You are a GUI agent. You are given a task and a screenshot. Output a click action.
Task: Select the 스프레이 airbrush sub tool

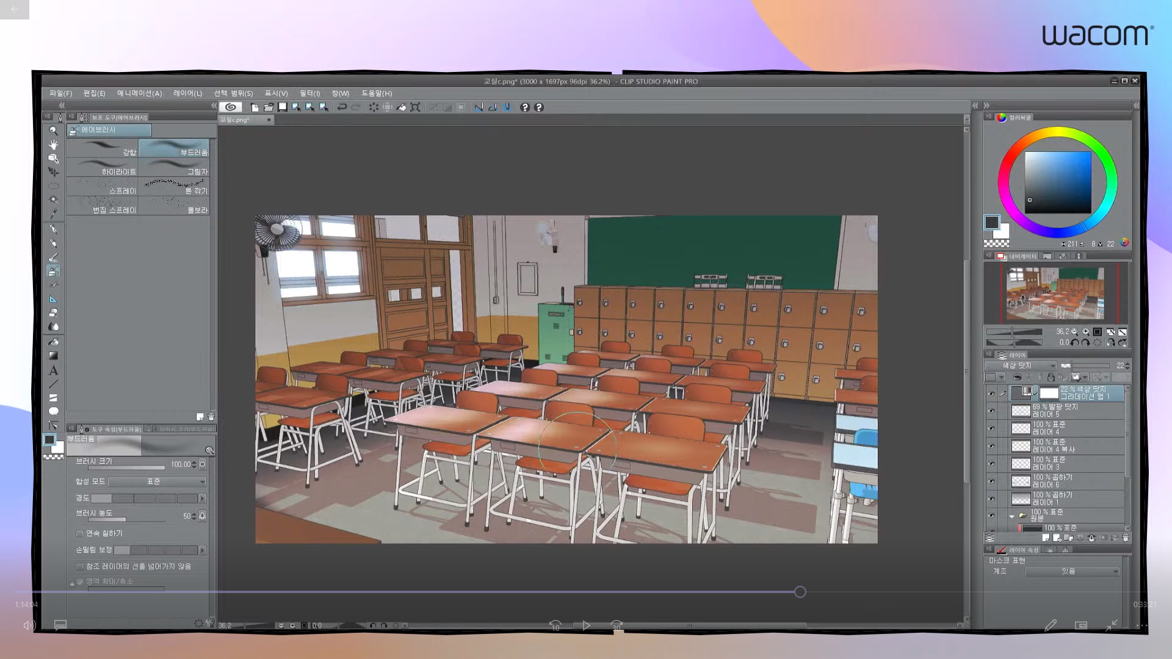[x=103, y=187]
